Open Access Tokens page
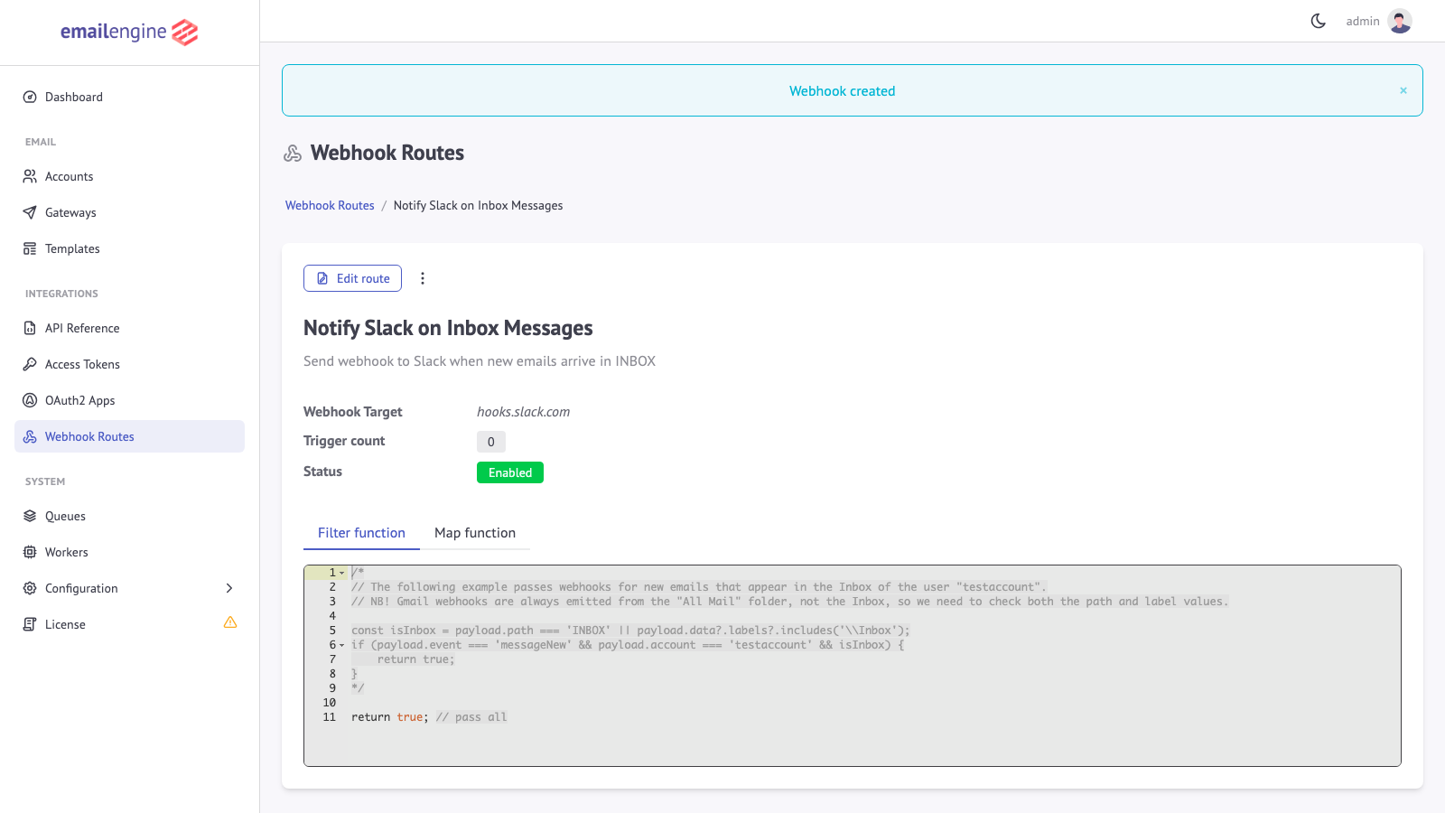Viewport: 1445px width, 813px height. tap(129, 364)
